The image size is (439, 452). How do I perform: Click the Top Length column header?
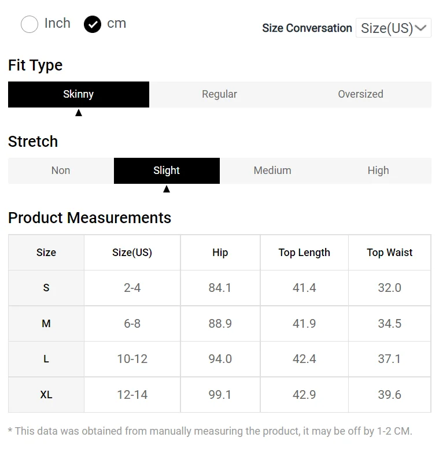[304, 253]
